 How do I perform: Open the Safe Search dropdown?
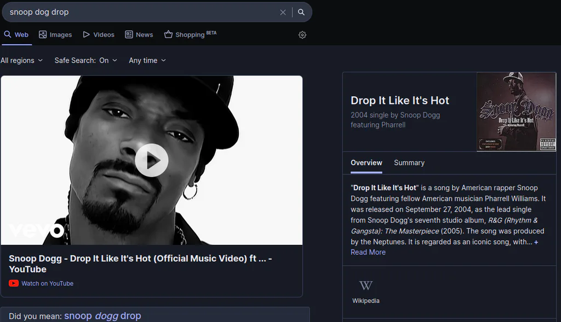point(86,60)
